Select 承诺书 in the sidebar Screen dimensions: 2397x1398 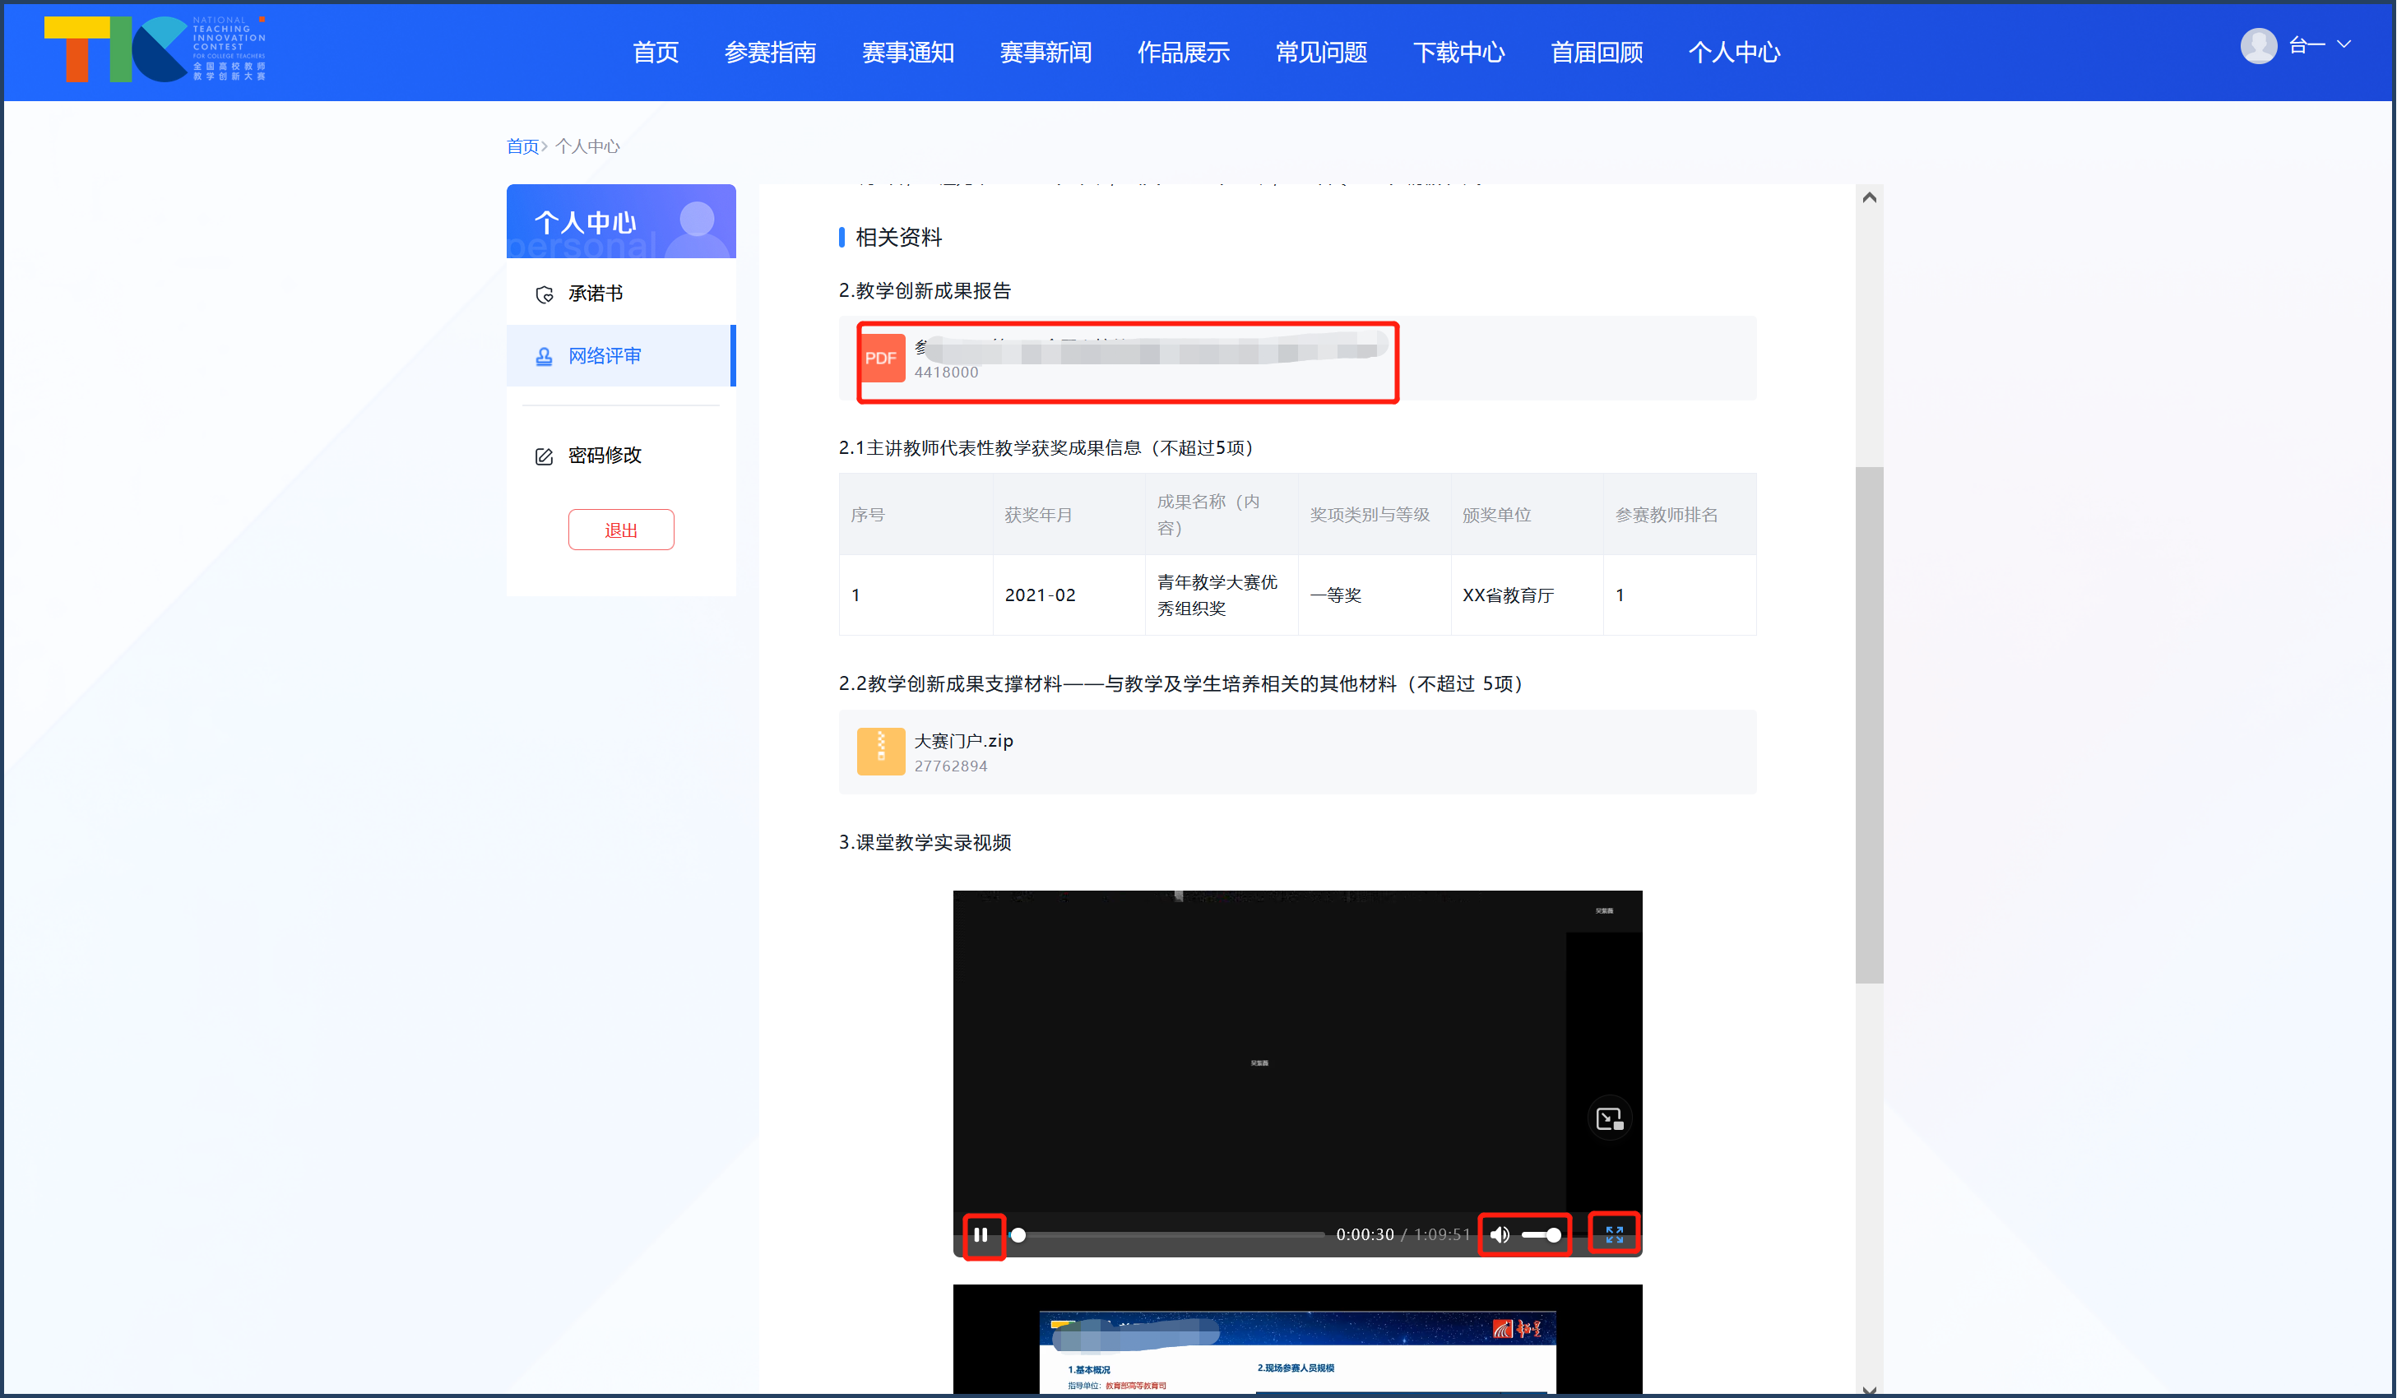click(595, 294)
